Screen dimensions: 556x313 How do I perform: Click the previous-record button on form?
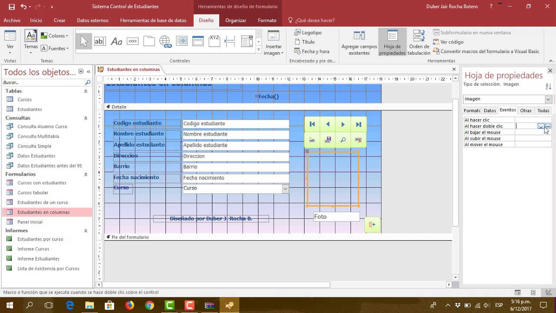328,124
